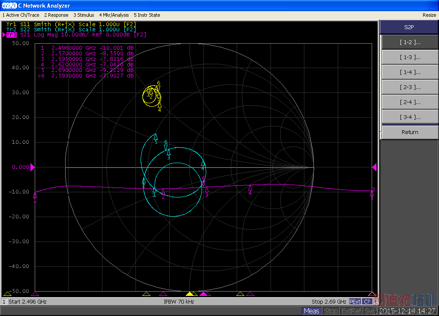This screenshot has width=439, height=316.
Task: Click the Meas status indicator
Action: [x=311, y=311]
